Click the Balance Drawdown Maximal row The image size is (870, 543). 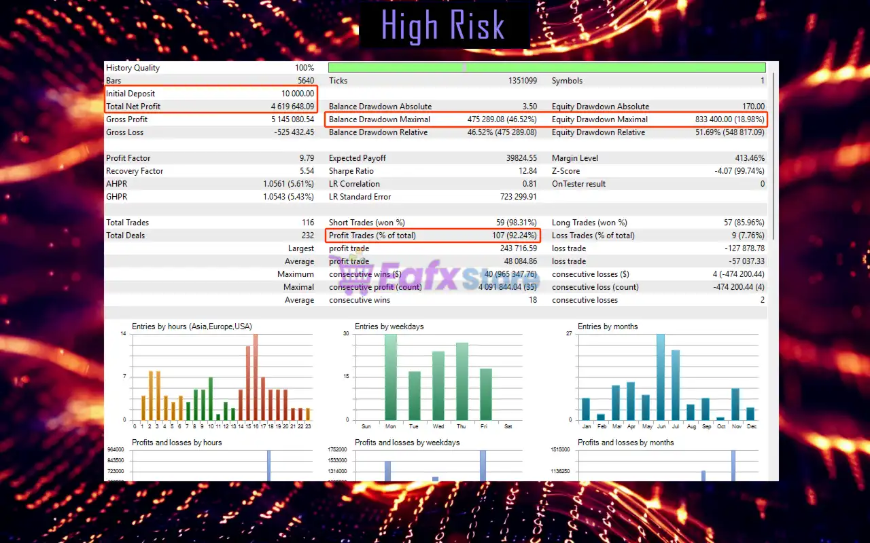[433, 119]
